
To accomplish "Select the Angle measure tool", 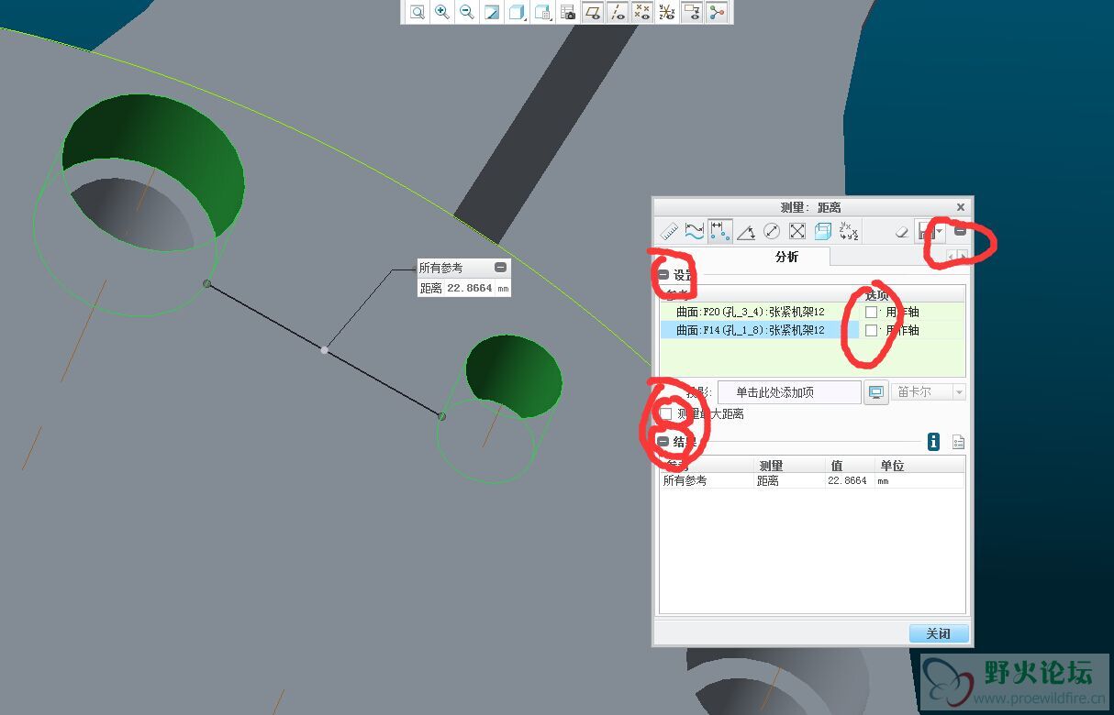I will click(746, 232).
